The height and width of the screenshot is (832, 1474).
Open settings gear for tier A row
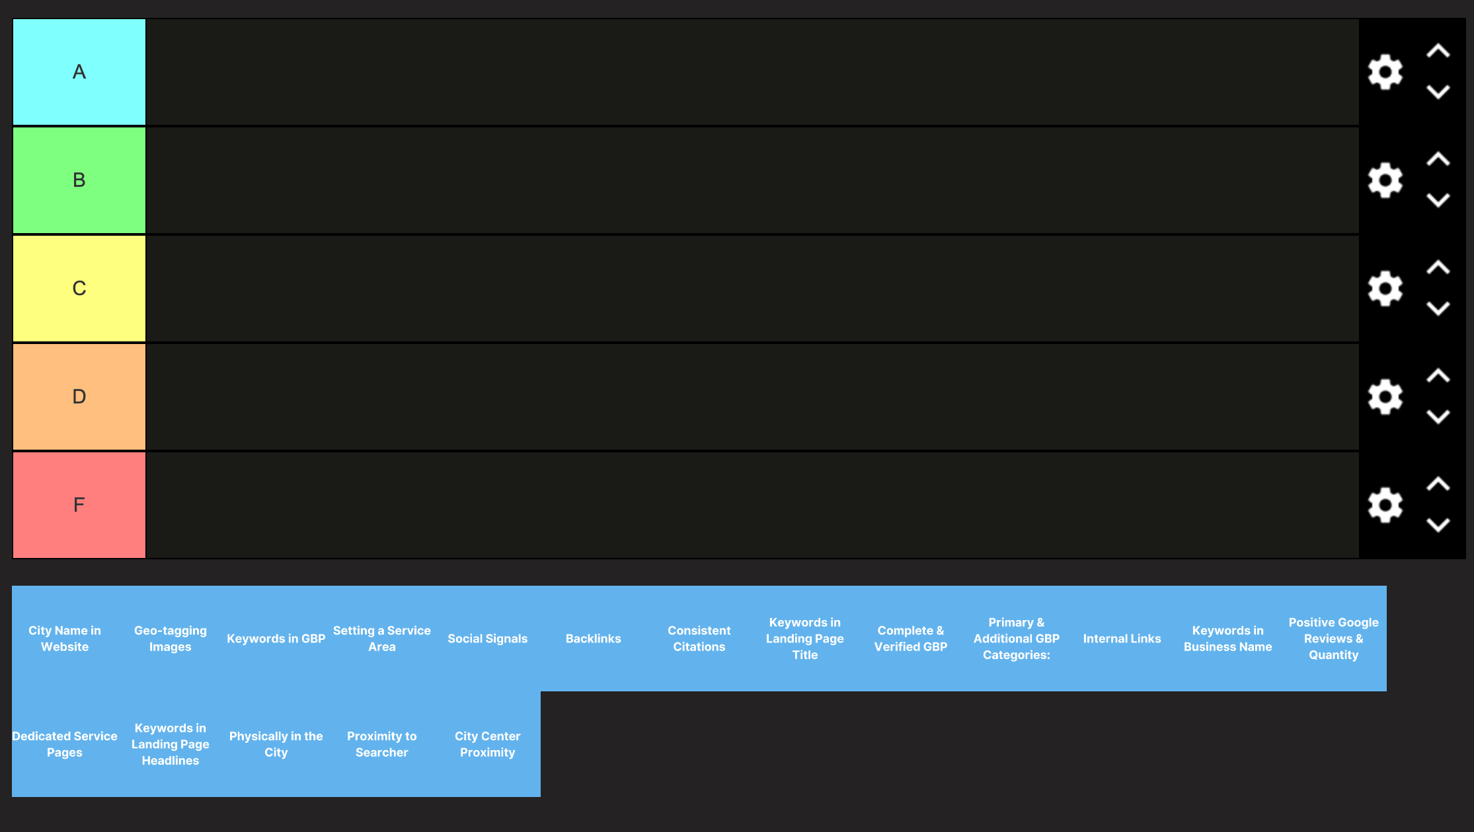pyautogui.click(x=1385, y=72)
